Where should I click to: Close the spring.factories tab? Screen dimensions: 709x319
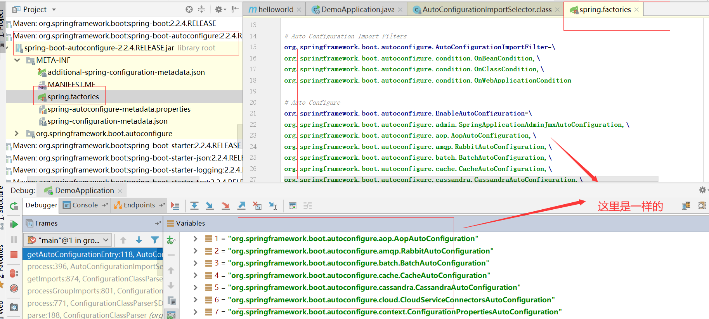click(636, 10)
